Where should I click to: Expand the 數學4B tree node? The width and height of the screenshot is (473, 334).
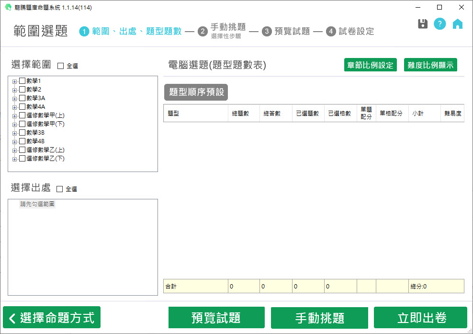tap(14, 142)
